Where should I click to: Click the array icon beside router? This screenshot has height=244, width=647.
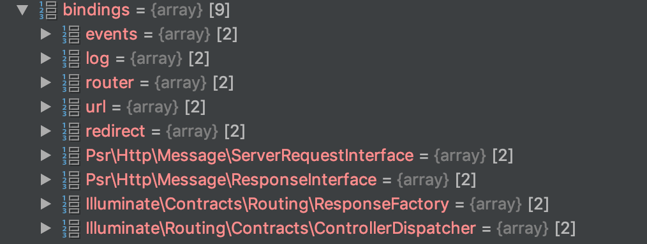(x=71, y=83)
